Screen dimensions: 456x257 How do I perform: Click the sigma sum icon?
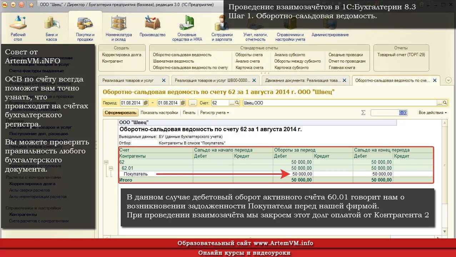pos(364,113)
